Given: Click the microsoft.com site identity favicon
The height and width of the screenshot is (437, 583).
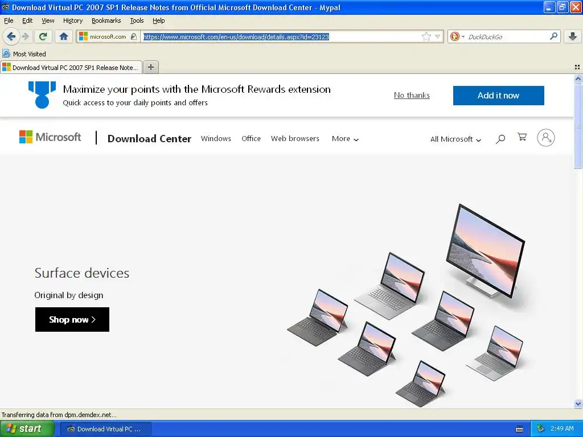Looking at the screenshot, I should point(83,36).
